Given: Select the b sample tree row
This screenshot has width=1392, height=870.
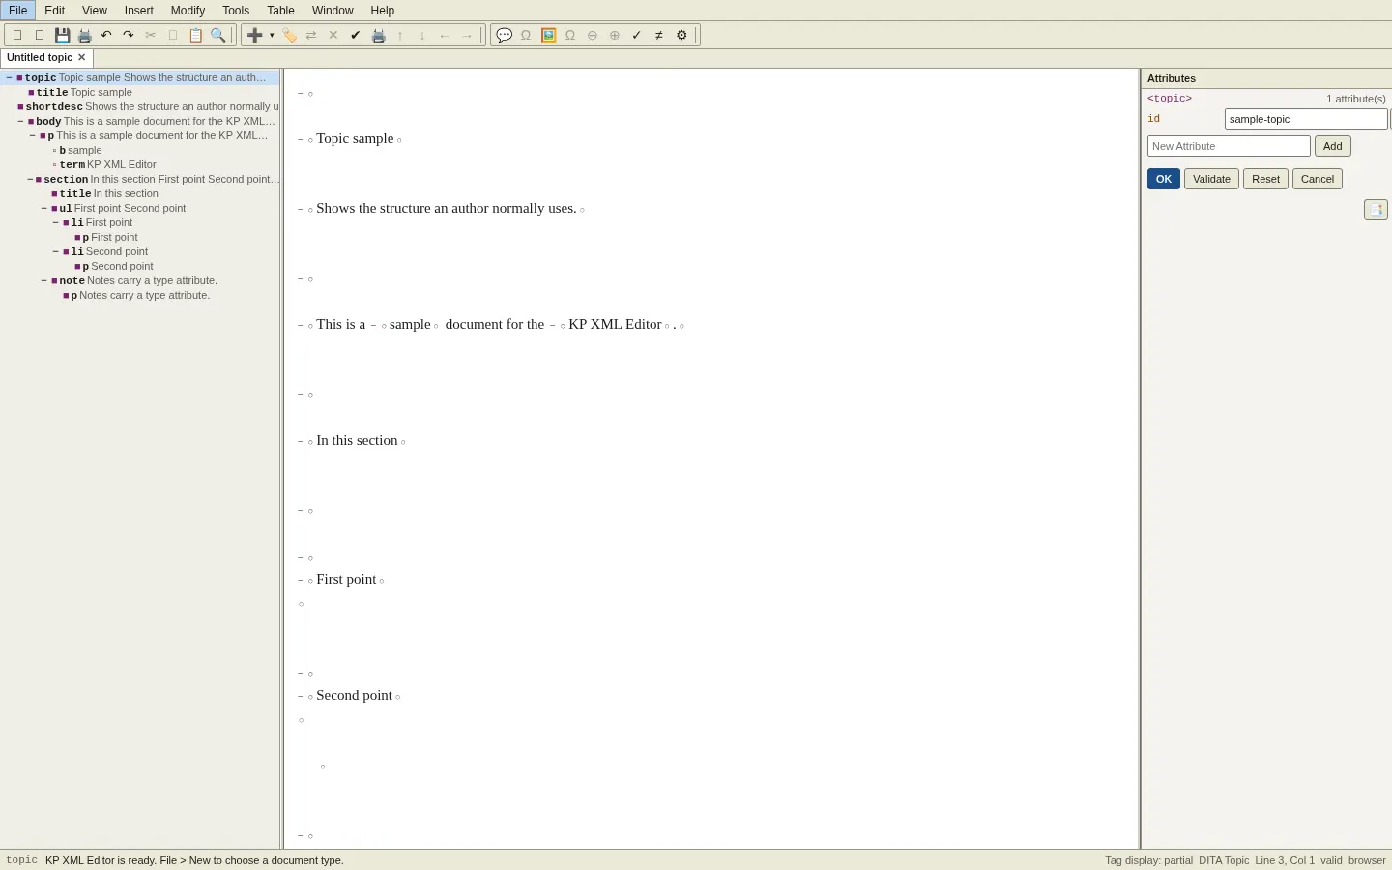Looking at the screenshot, I should [x=140, y=150].
